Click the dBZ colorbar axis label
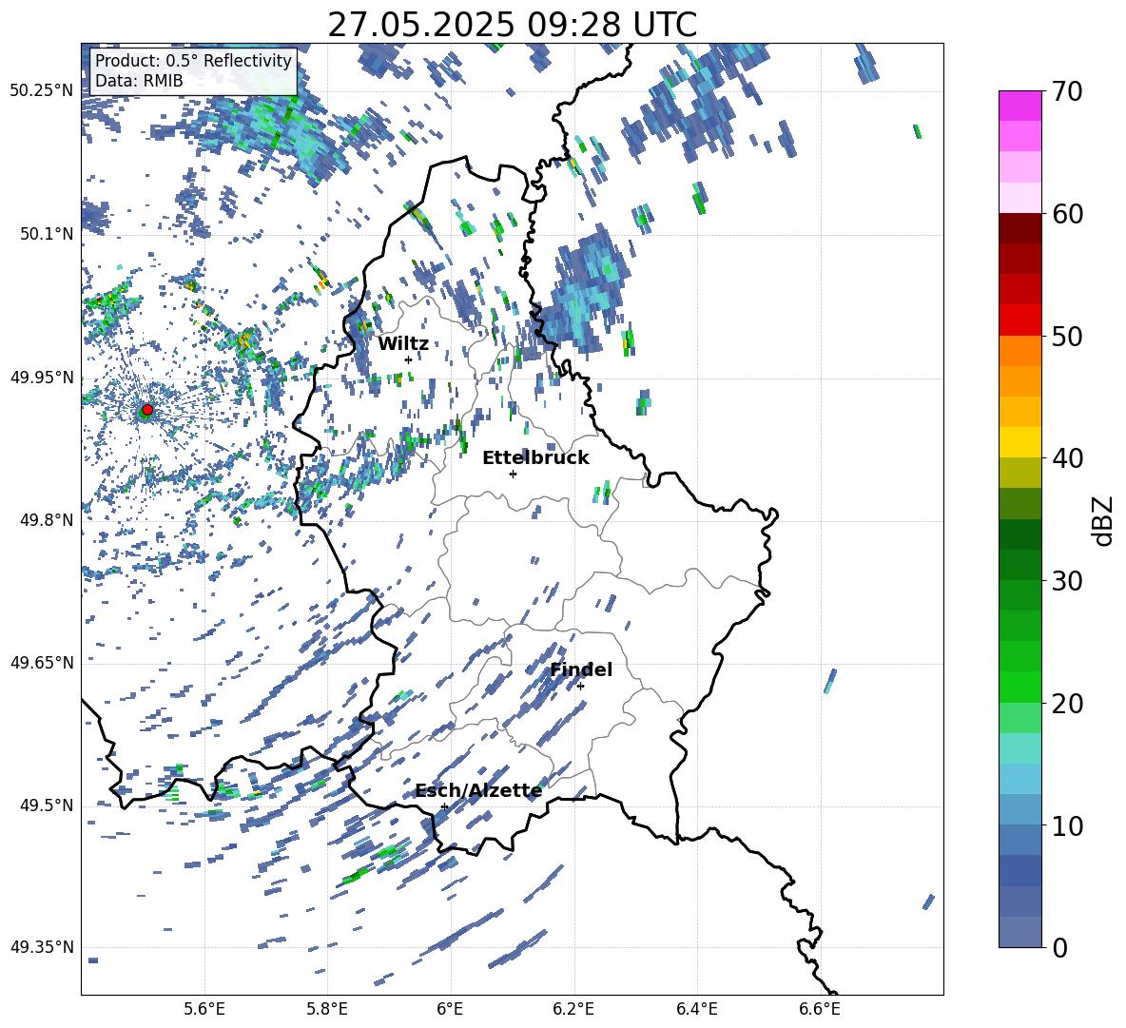Screen dimensions: 1126x1028 1104,520
